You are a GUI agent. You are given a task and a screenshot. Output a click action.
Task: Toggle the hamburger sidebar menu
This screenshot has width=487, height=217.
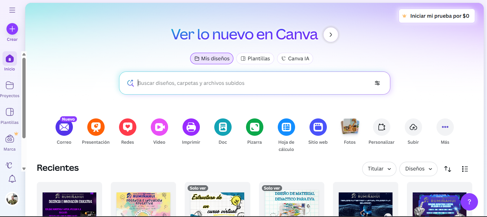pyautogui.click(x=12, y=10)
